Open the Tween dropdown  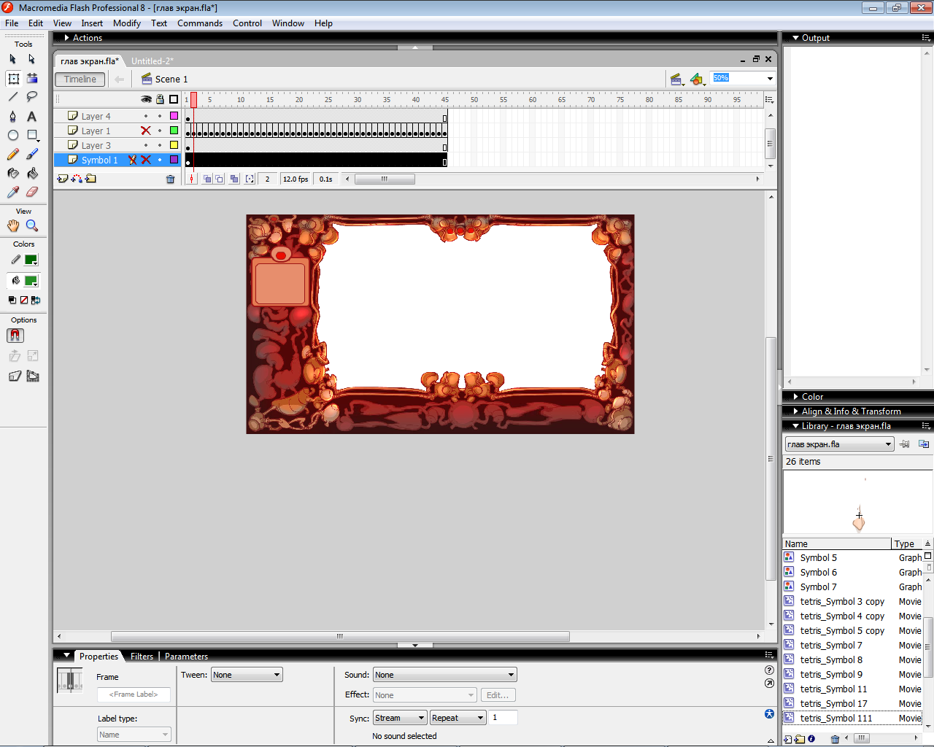[247, 675]
